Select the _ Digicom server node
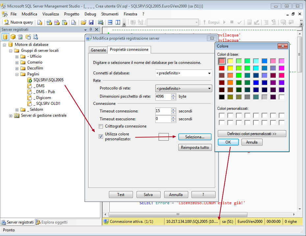 (42, 98)
